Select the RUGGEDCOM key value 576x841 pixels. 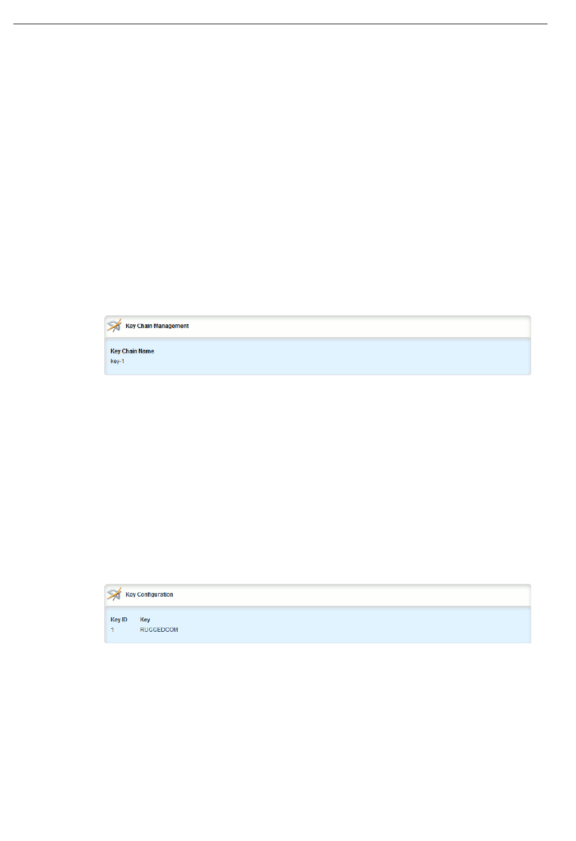(159, 630)
